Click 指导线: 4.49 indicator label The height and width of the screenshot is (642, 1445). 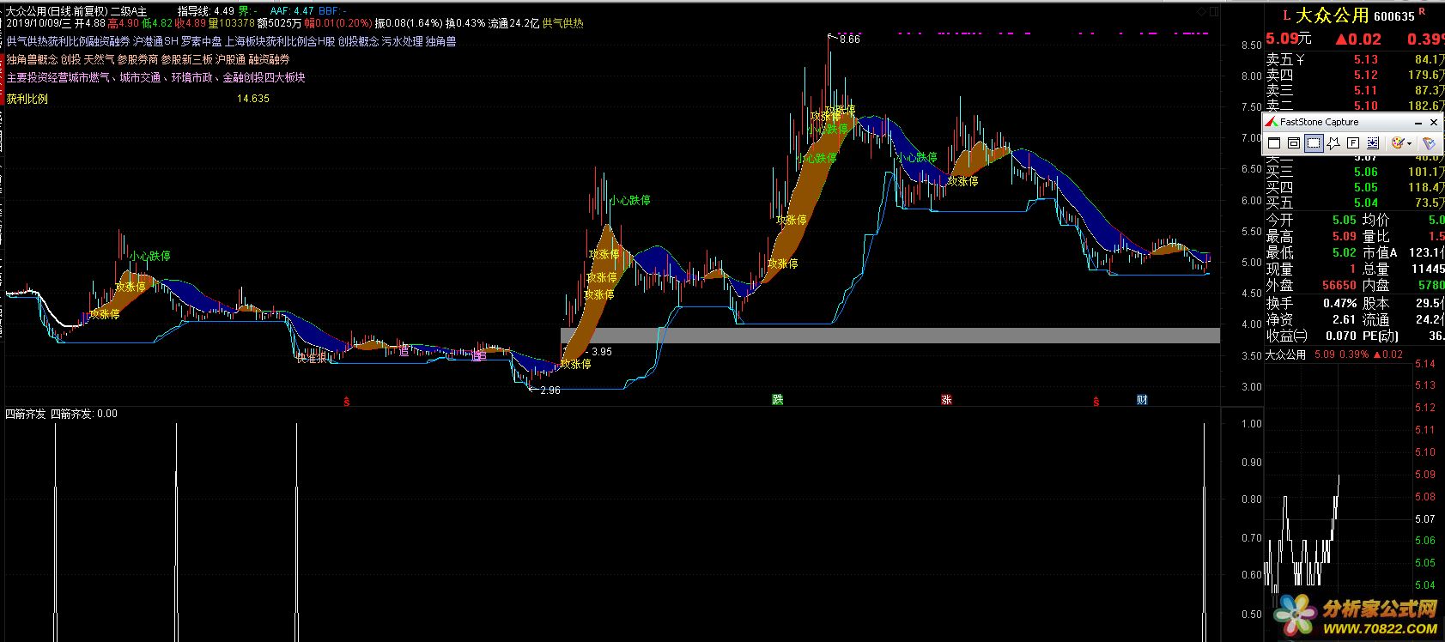206,11
